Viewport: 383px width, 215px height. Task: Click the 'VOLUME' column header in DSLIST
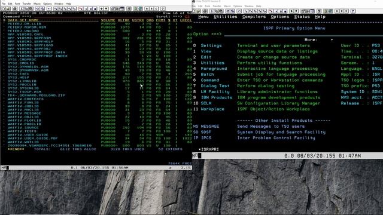[108, 20]
